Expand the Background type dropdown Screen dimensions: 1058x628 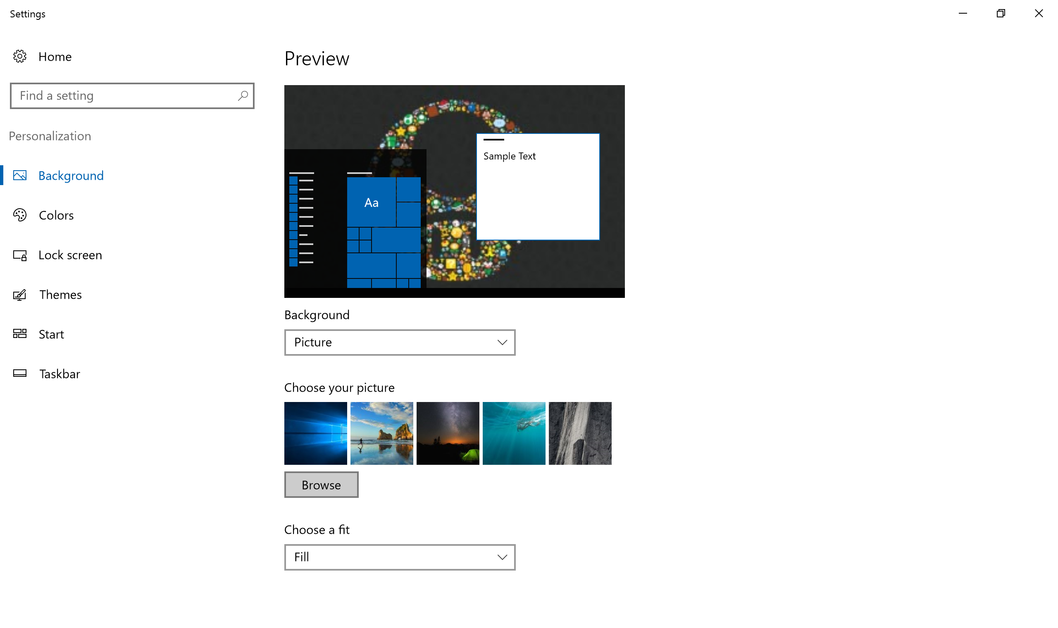pos(400,343)
